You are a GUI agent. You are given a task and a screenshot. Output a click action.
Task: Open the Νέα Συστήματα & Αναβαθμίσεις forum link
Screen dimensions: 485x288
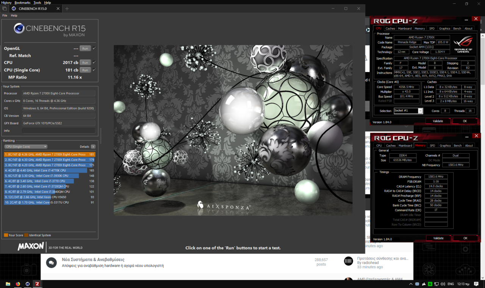[x=93, y=260]
